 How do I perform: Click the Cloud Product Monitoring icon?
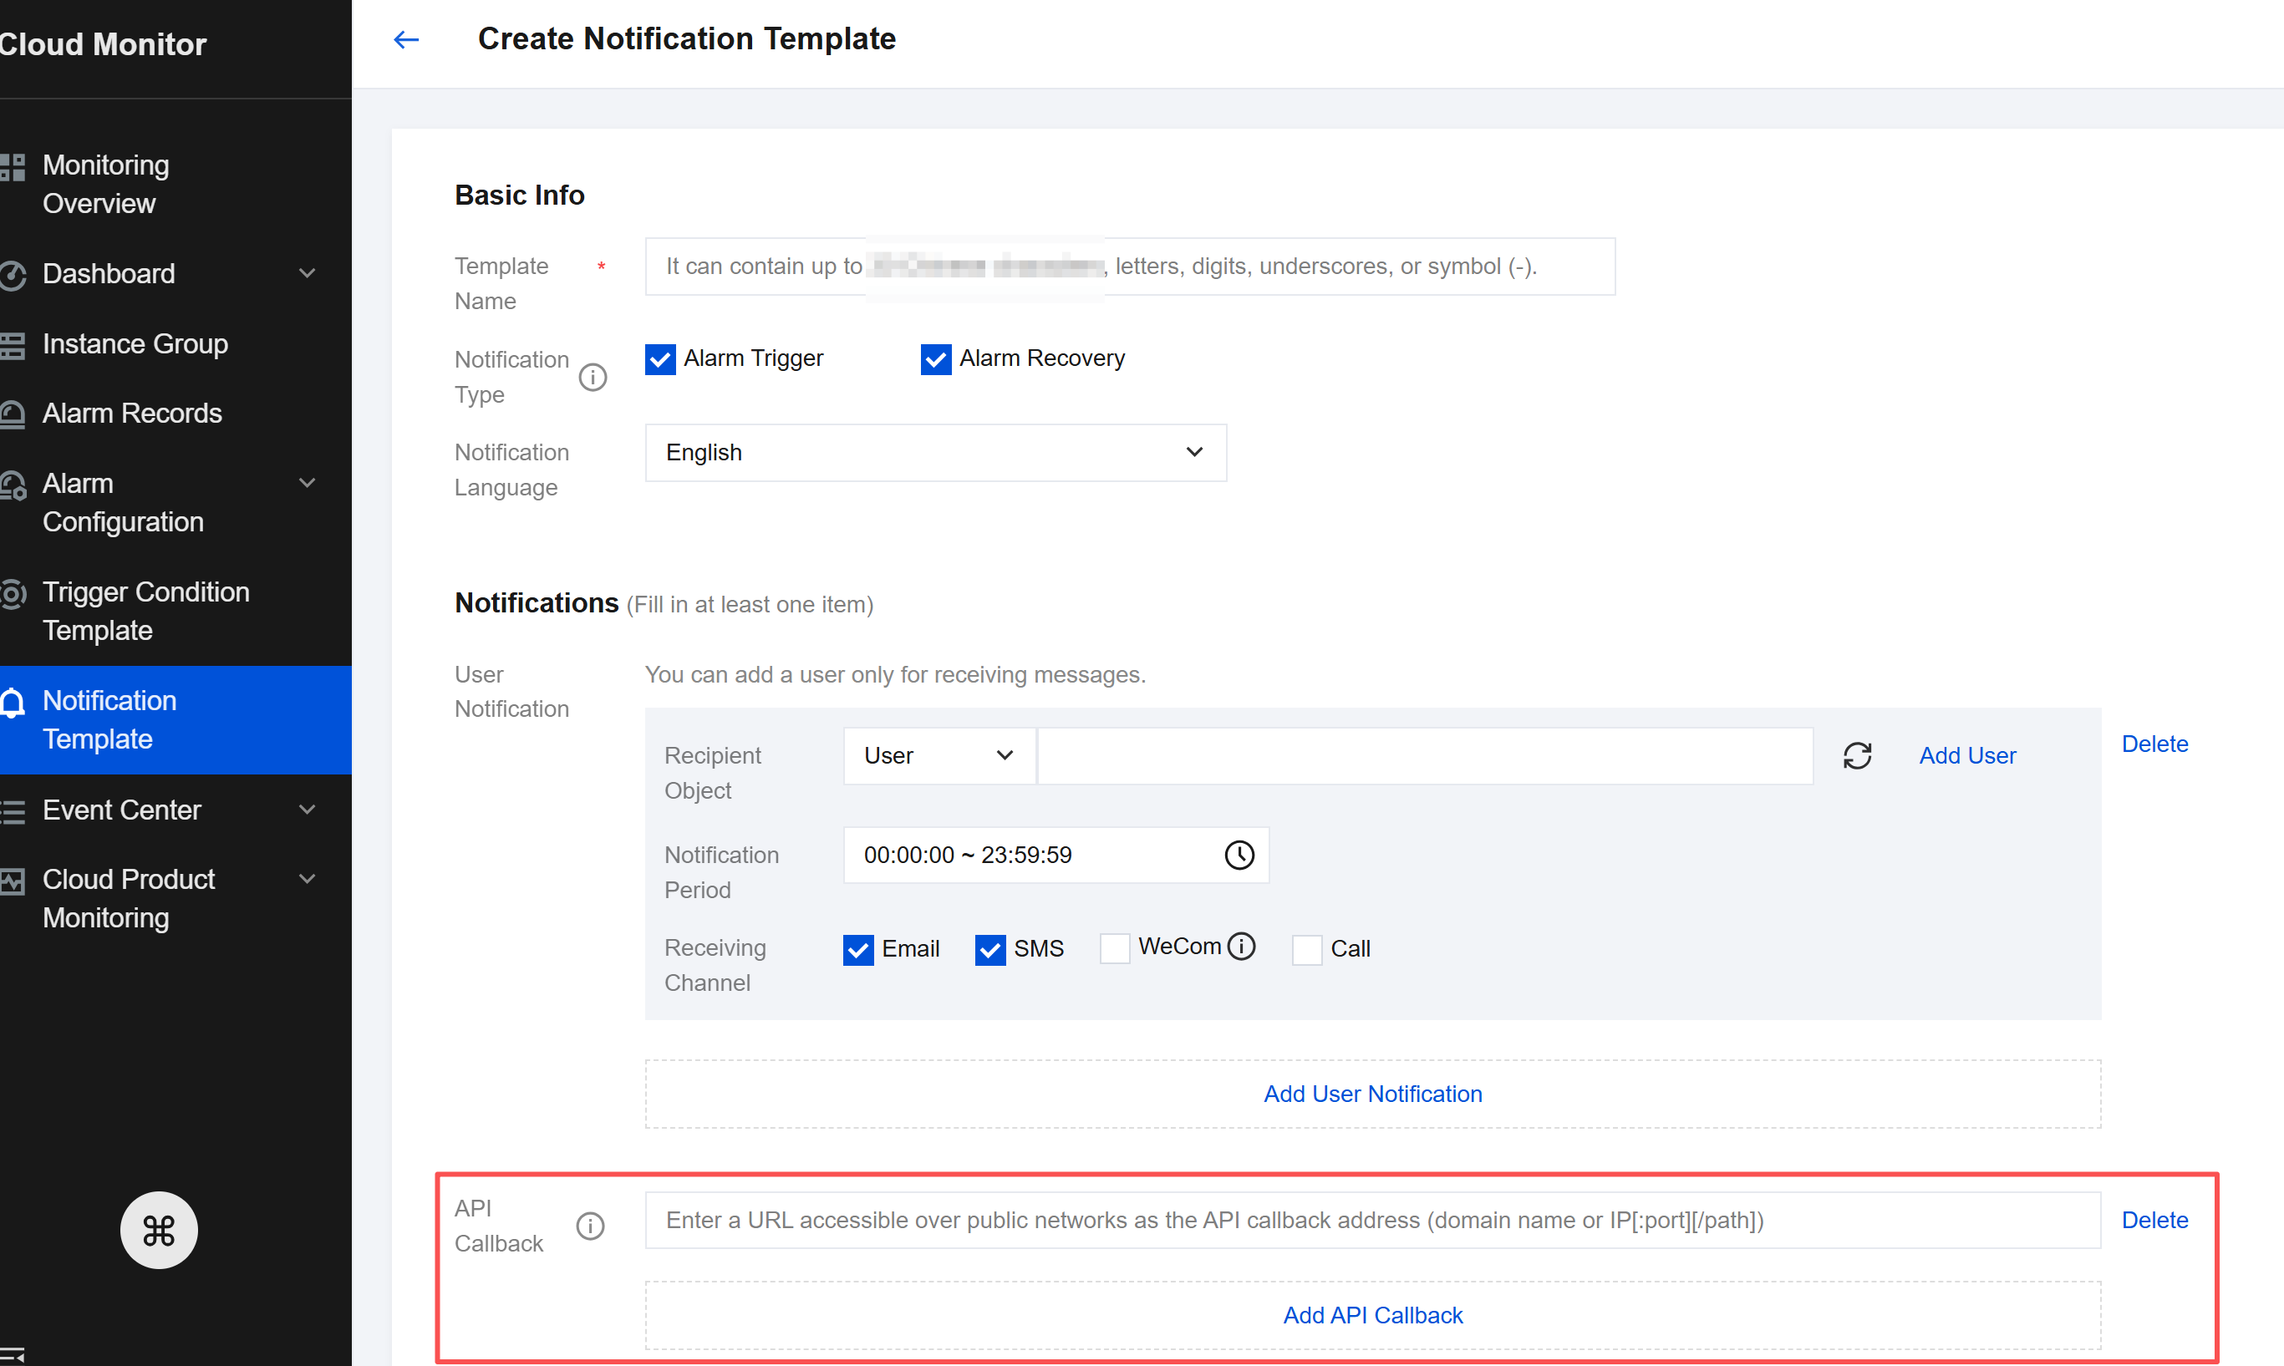[x=12, y=881]
